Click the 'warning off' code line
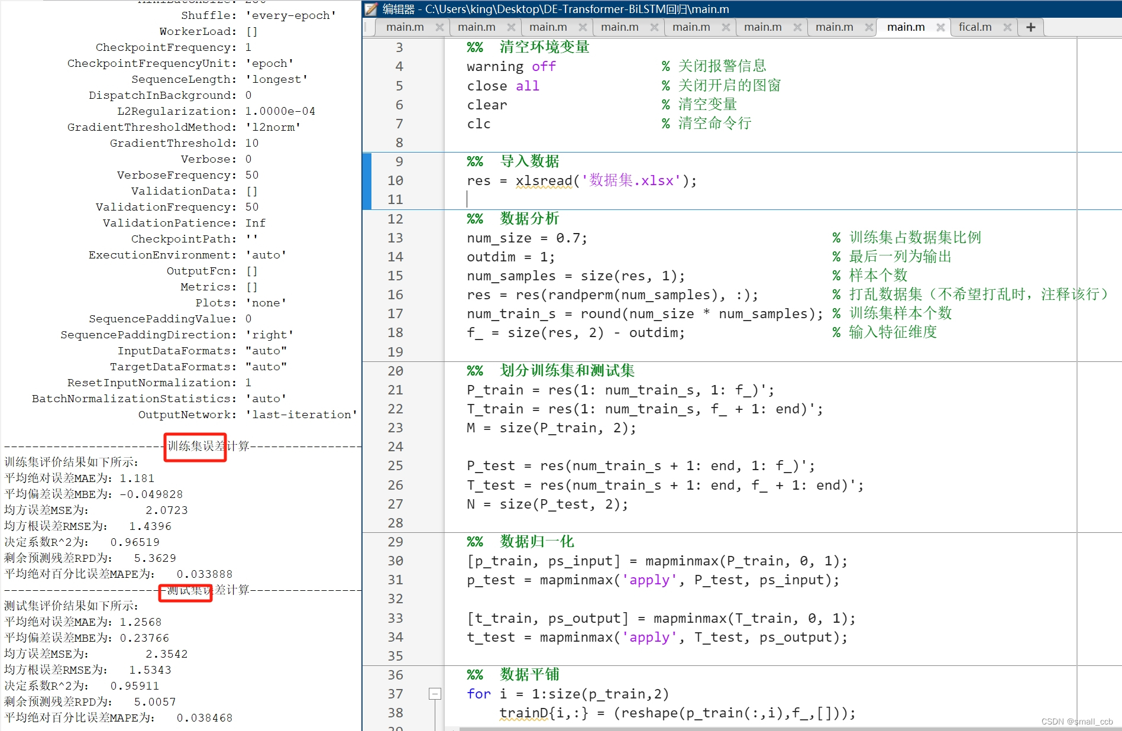This screenshot has height=731, width=1122. coord(511,66)
